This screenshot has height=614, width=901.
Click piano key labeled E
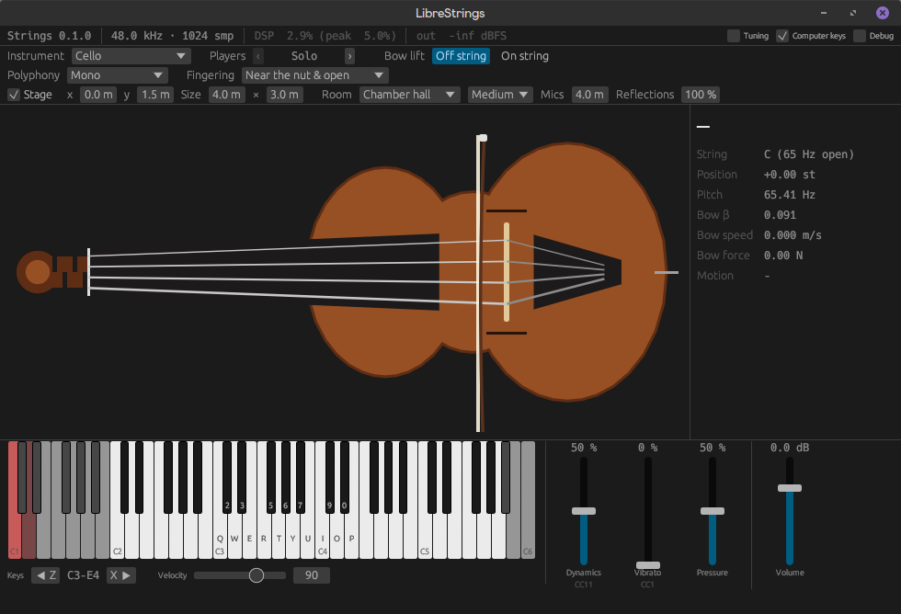[x=249, y=540]
